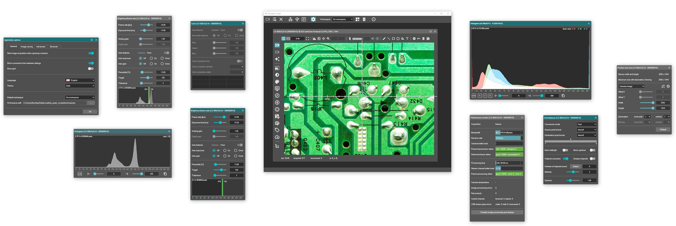Enable Display hotpixels toggle
This screenshot has width=676, height=226.
(593, 159)
